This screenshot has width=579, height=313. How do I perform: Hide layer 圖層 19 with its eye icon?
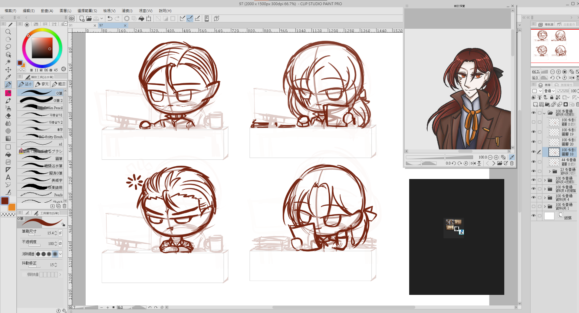[534, 132]
